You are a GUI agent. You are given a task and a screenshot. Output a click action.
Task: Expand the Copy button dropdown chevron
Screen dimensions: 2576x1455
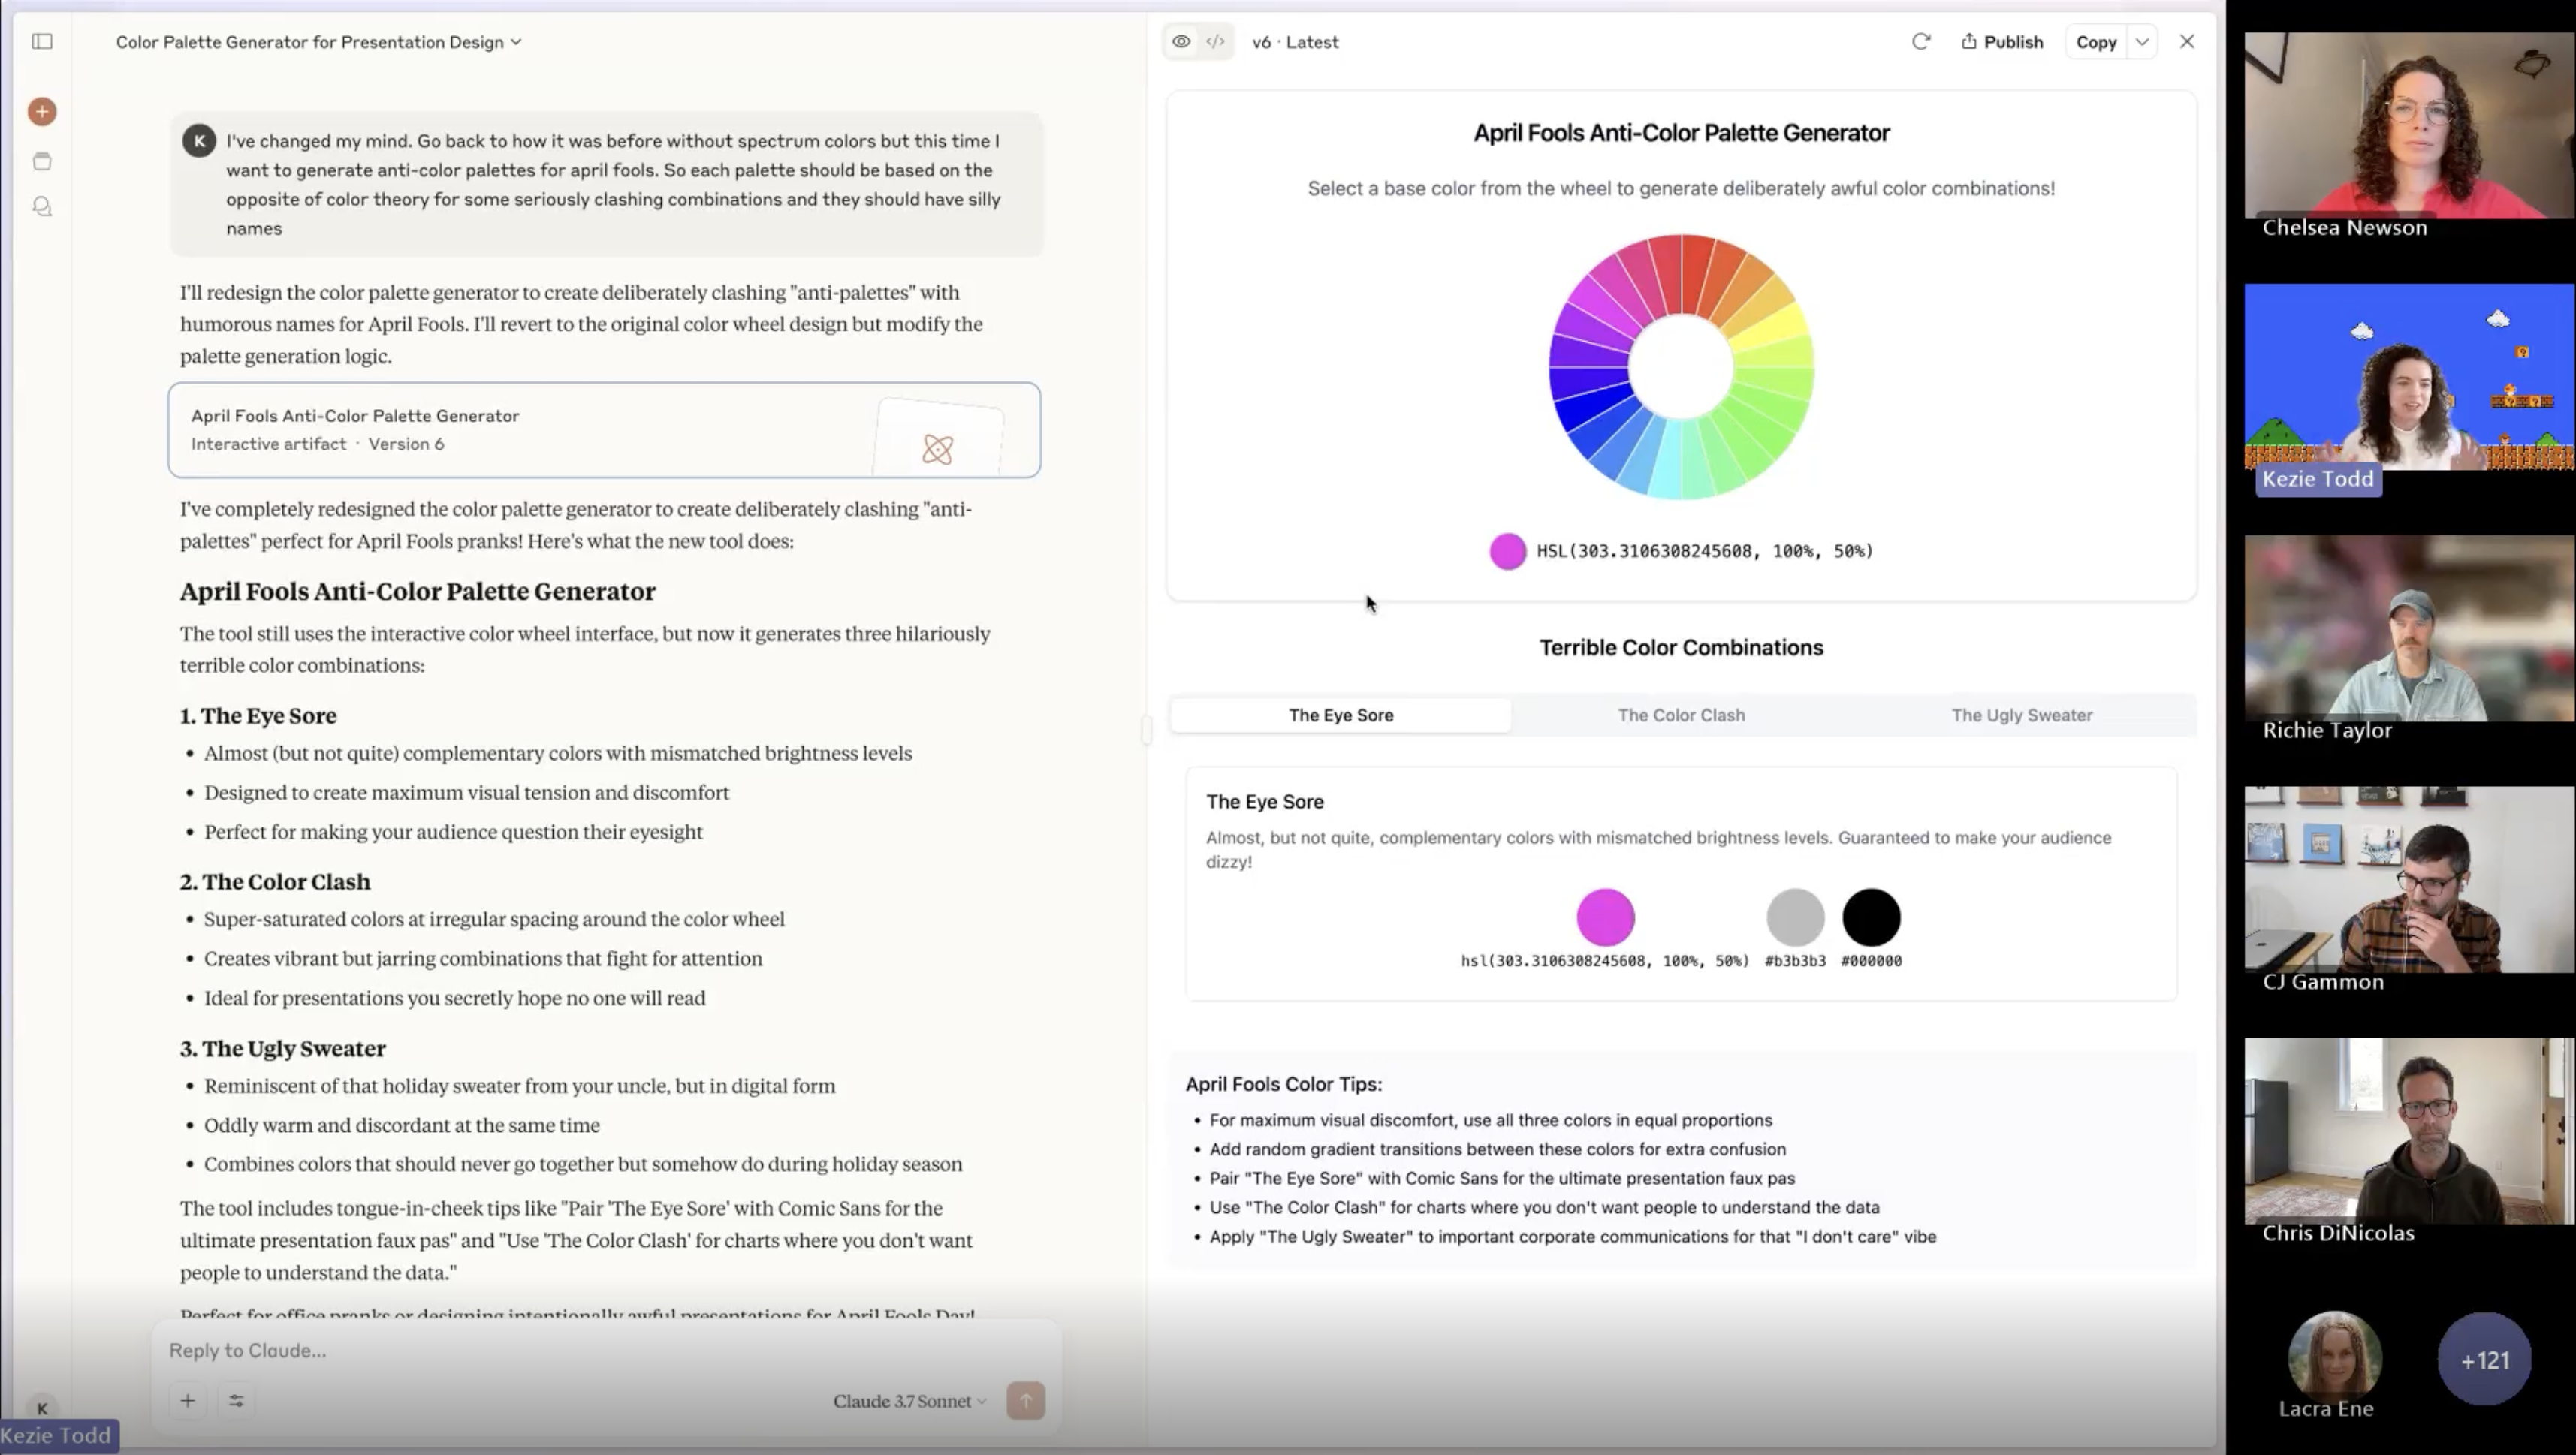(x=2142, y=41)
